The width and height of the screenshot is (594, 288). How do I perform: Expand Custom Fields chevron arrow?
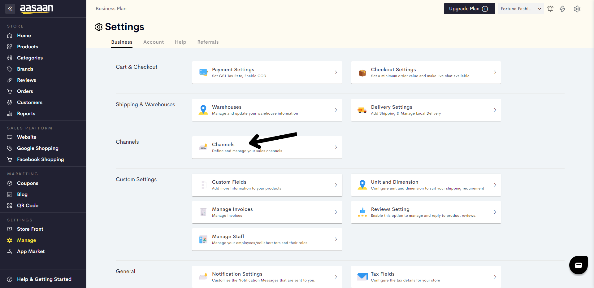click(336, 185)
